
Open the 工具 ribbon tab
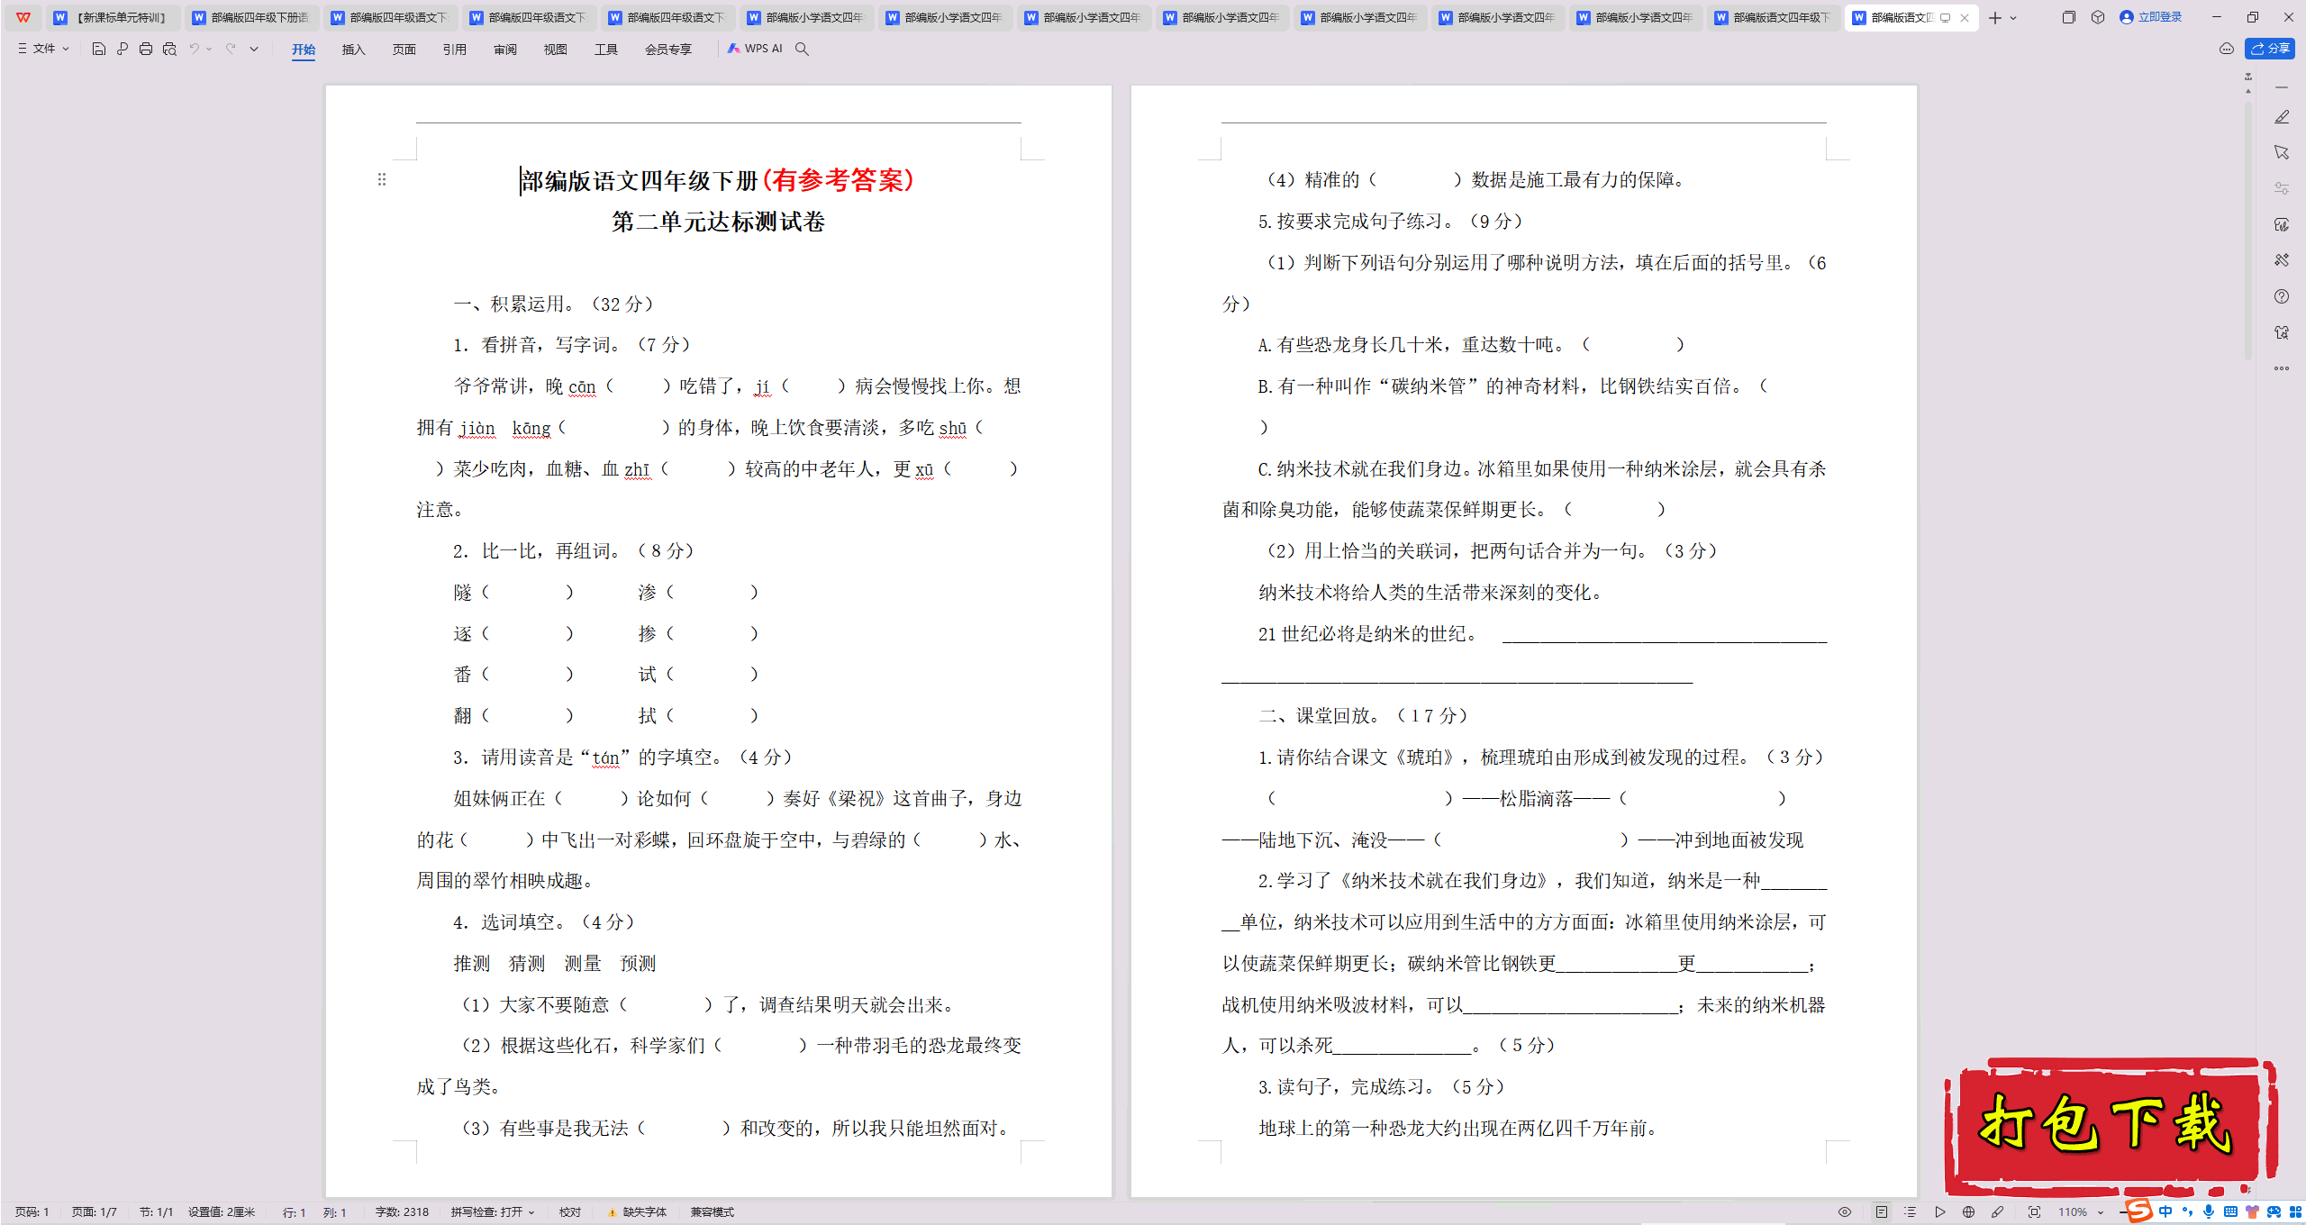point(606,50)
